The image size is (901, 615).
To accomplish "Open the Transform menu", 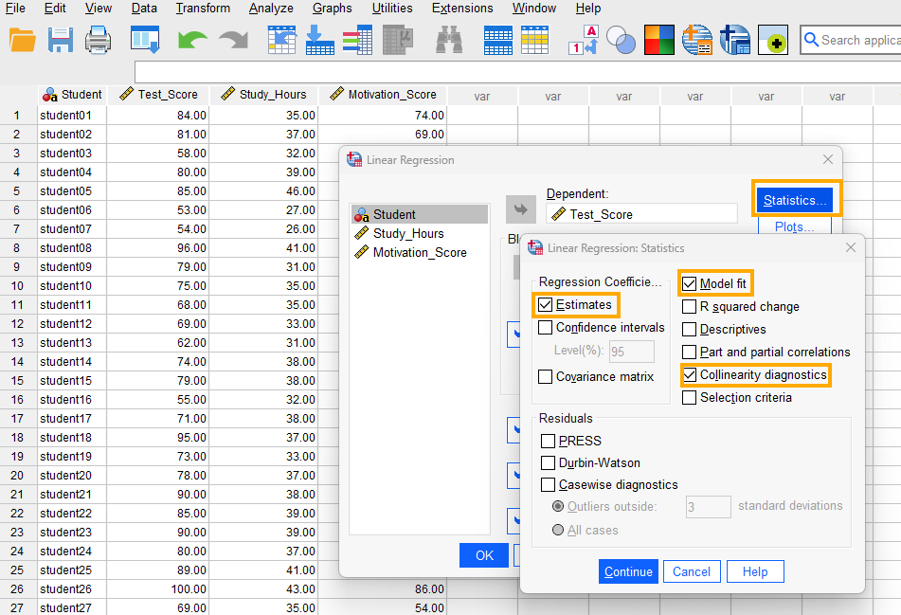I will point(203,9).
